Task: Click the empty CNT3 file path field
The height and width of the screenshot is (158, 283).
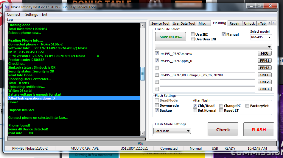Action: 207,89
